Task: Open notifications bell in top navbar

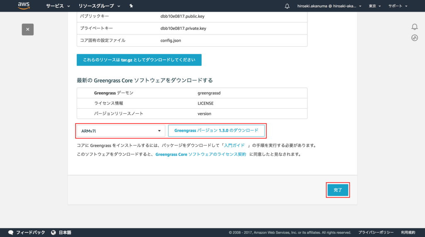Action: [x=287, y=6]
